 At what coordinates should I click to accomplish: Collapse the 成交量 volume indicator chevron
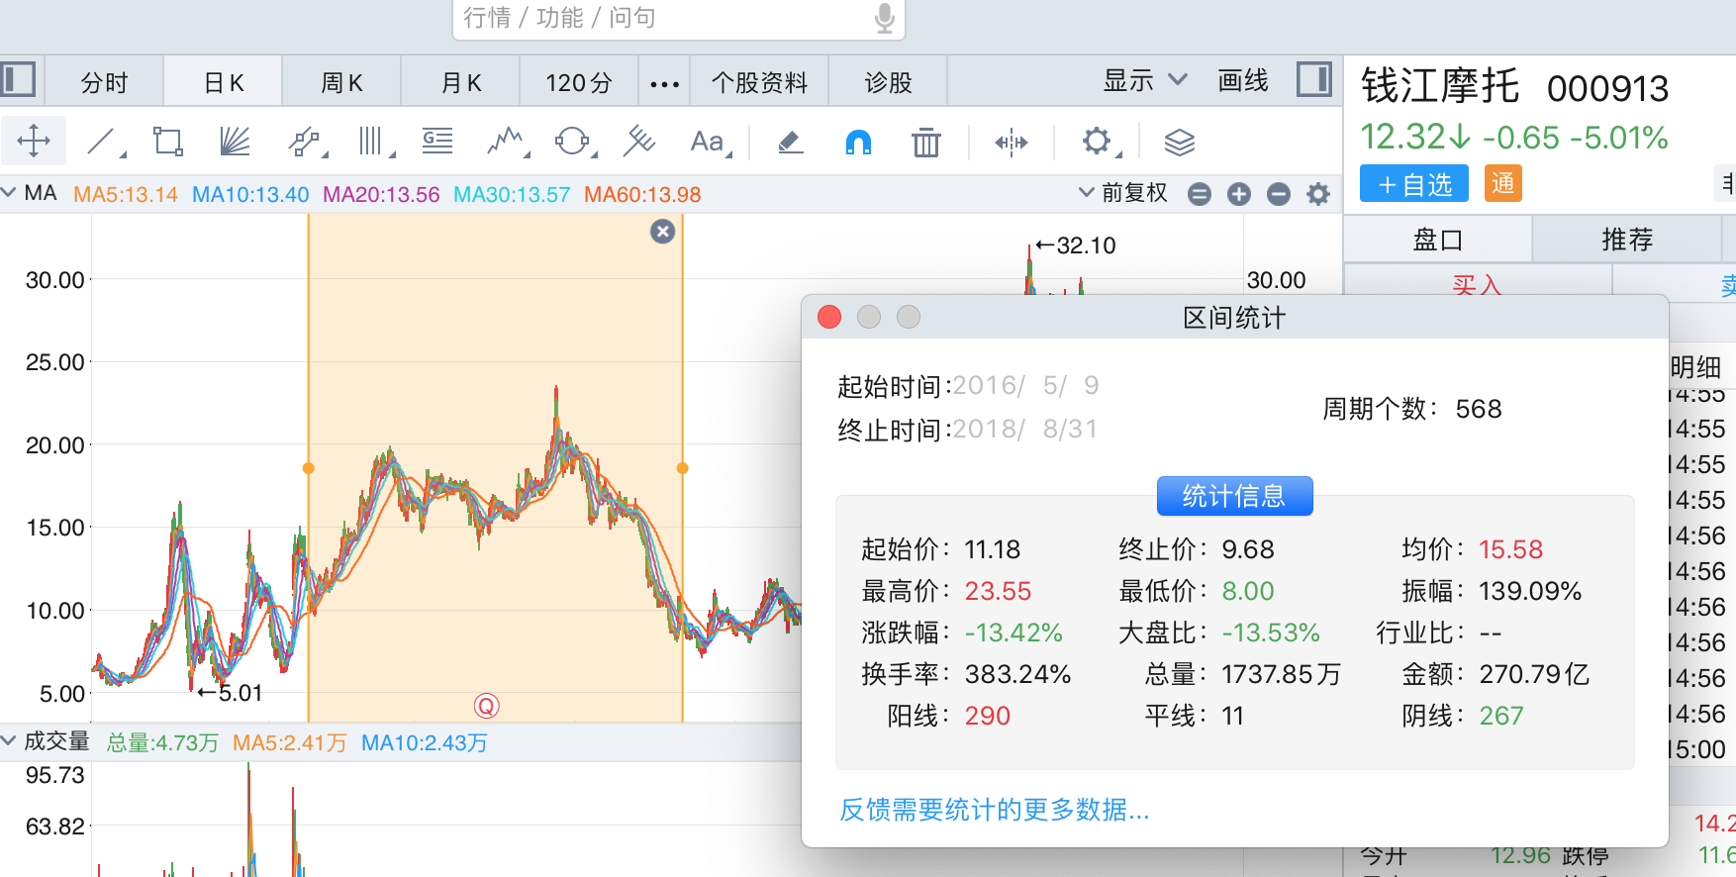pos(9,740)
